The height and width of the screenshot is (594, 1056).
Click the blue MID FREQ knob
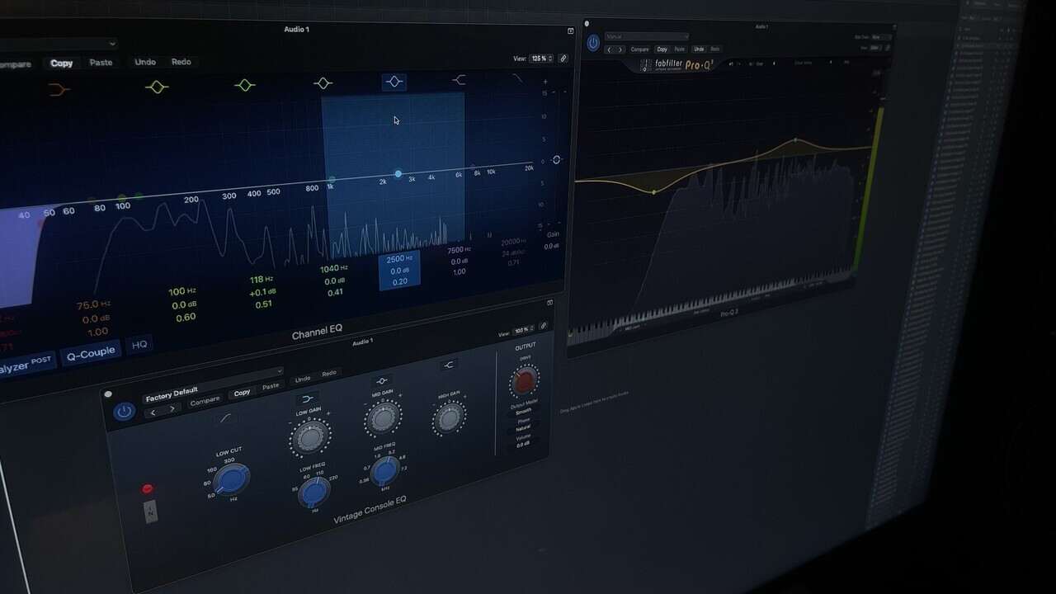[384, 471]
